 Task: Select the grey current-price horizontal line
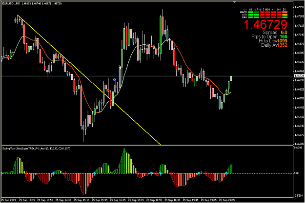(147, 76)
